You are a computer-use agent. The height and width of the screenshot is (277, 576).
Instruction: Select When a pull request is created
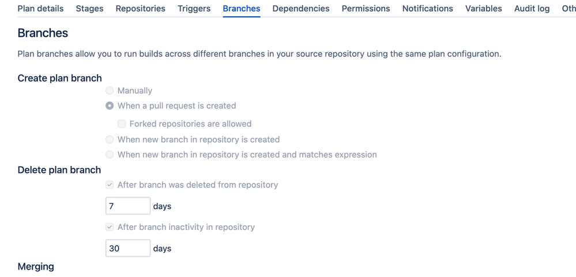point(110,106)
